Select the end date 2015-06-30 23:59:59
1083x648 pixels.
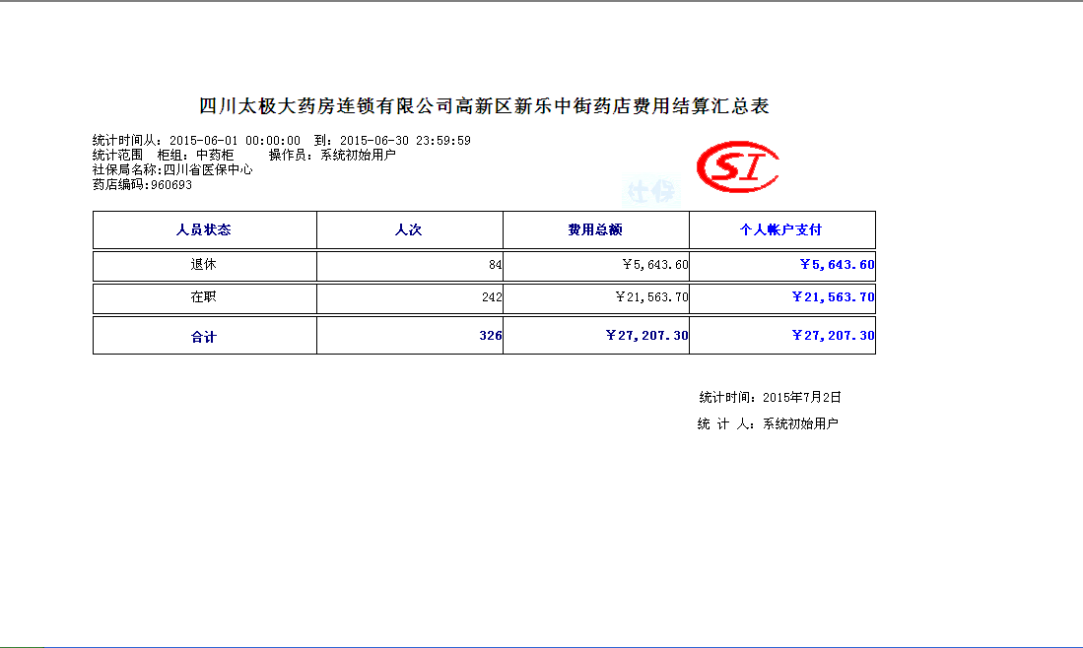(x=405, y=141)
